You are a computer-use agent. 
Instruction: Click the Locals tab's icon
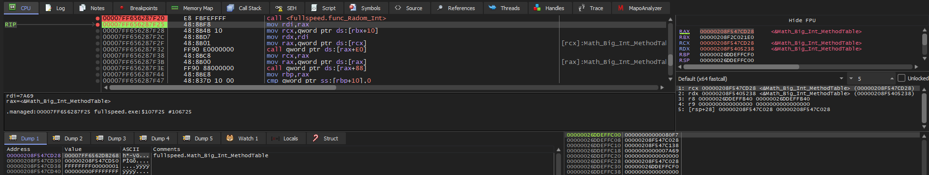[x=275, y=138]
